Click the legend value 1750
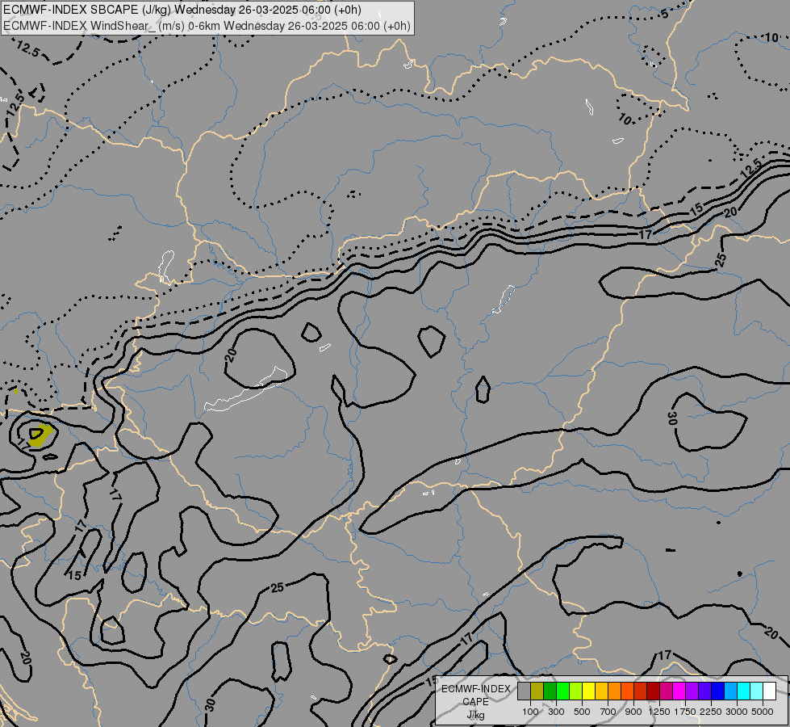 [x=685, y=712]
